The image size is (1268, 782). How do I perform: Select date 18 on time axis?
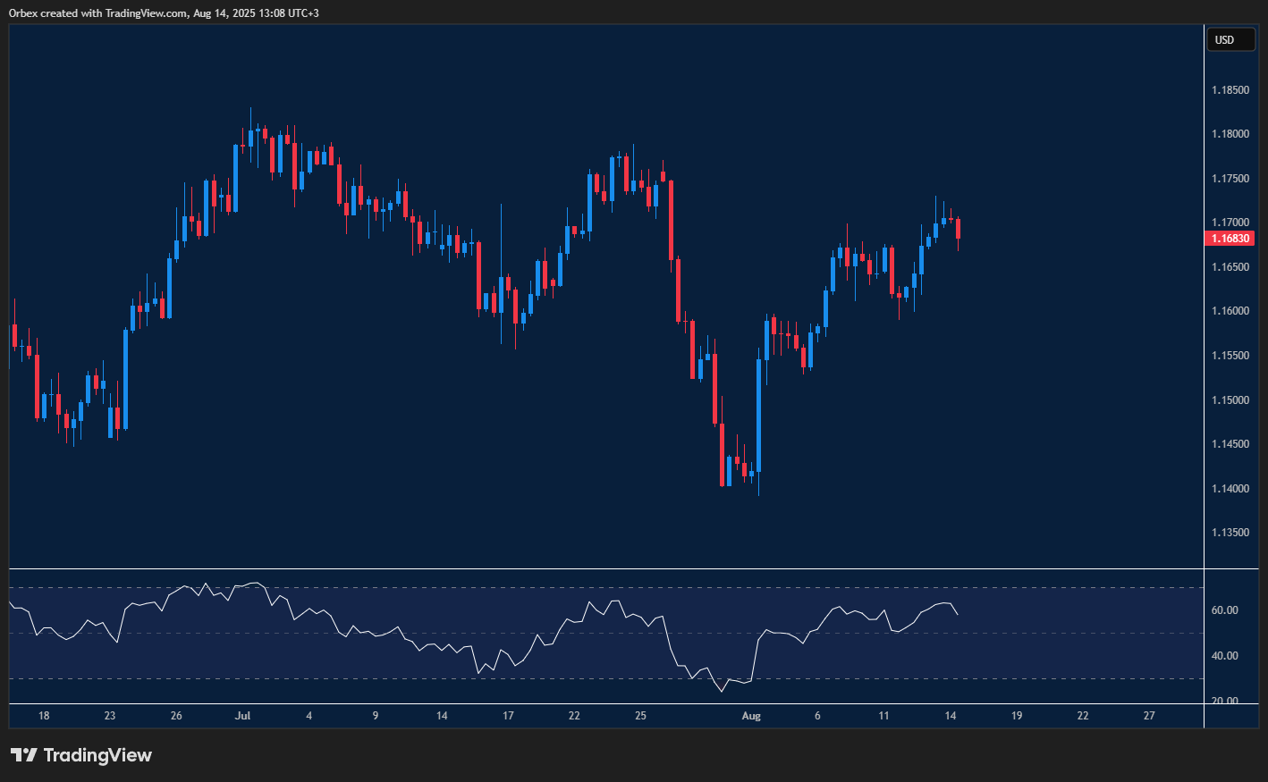click(x=44, y=716)
